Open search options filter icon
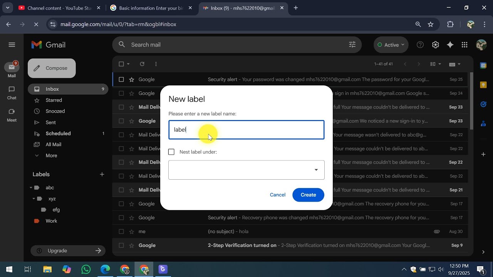This screenshot has height=277, width=493. 352,45
